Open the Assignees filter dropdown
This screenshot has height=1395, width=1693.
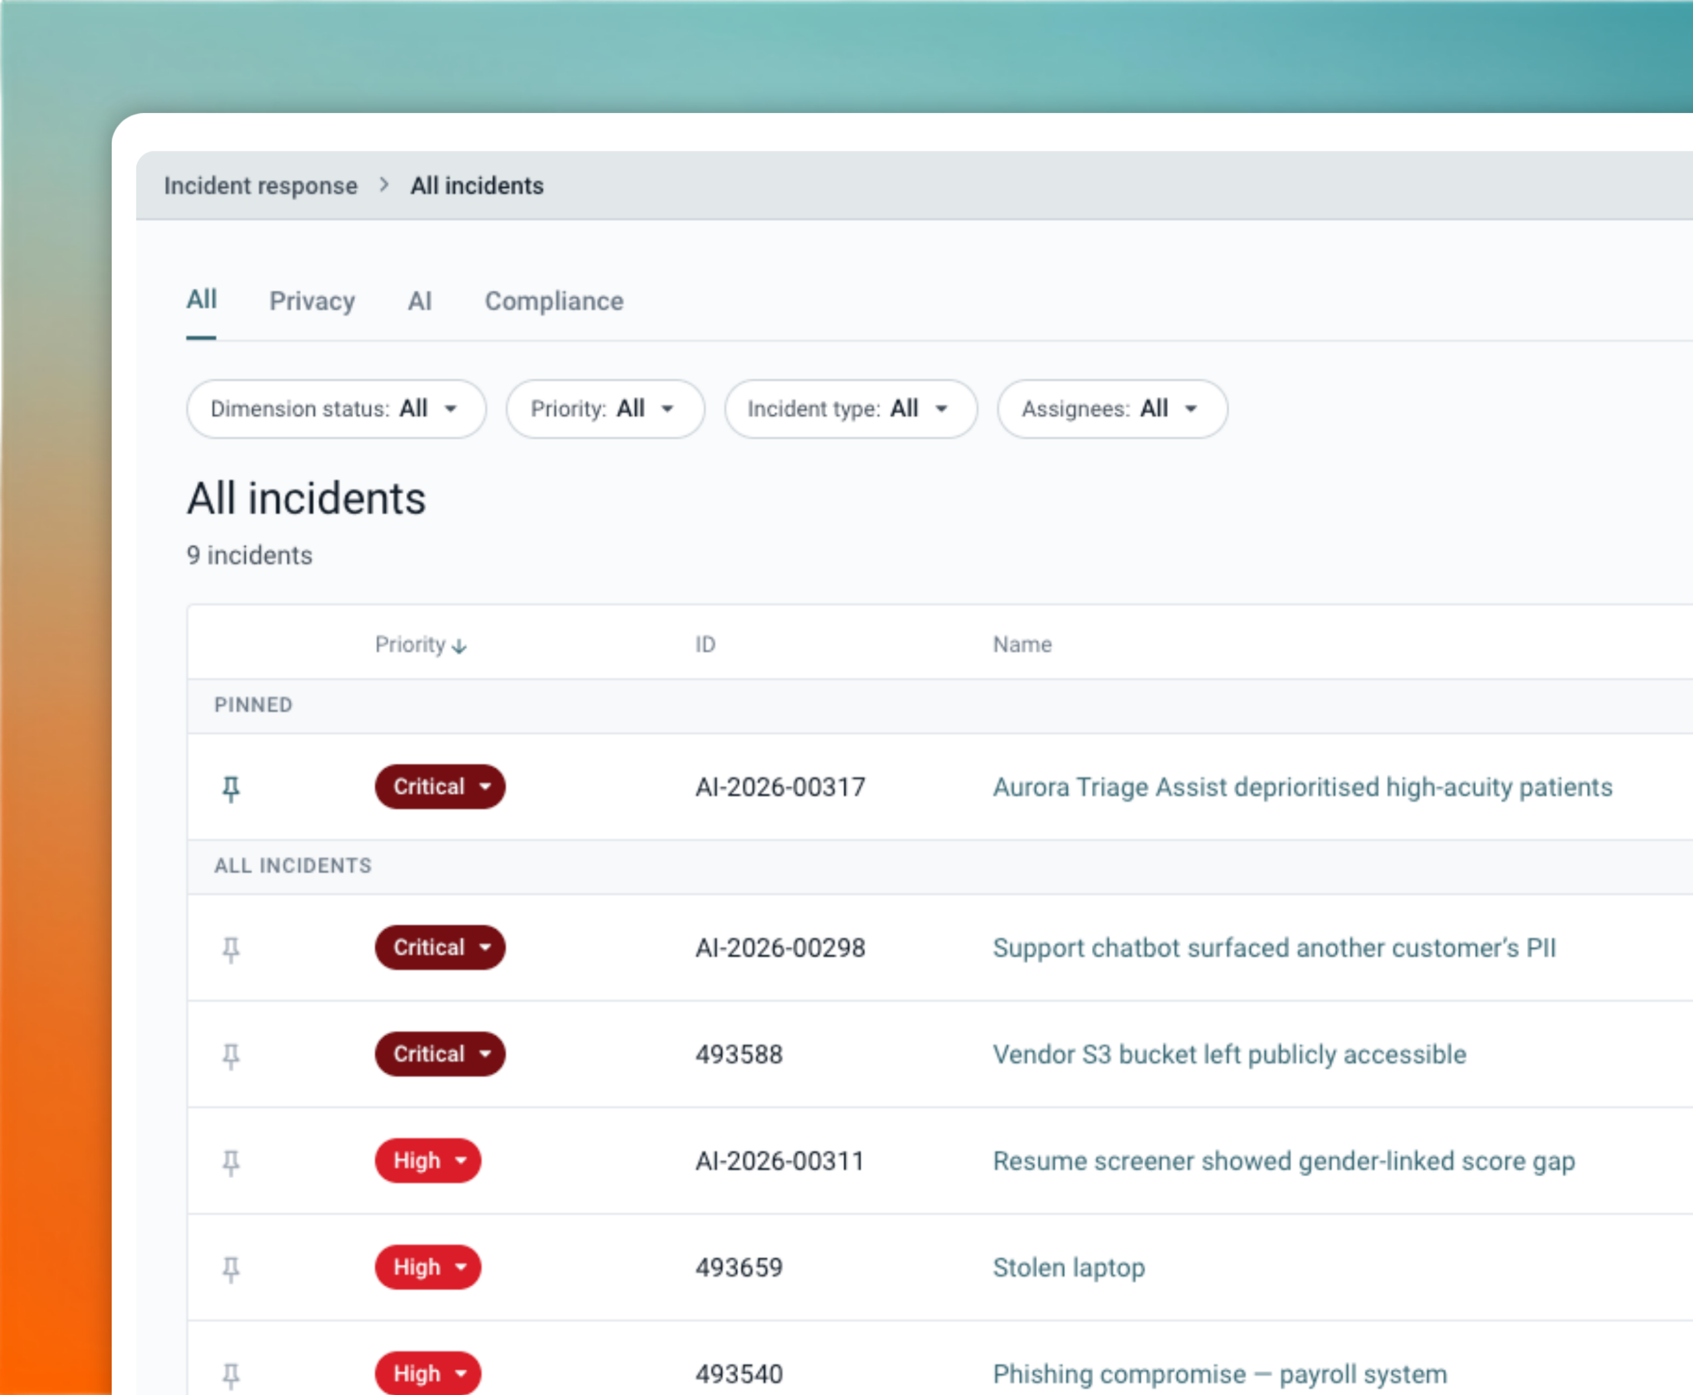(x=1112, y=409)
